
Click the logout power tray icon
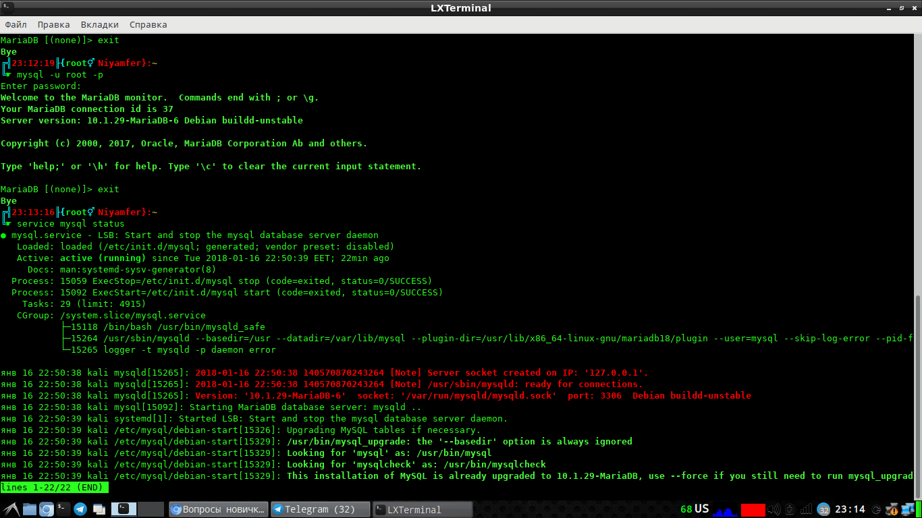tap(876, 510)
